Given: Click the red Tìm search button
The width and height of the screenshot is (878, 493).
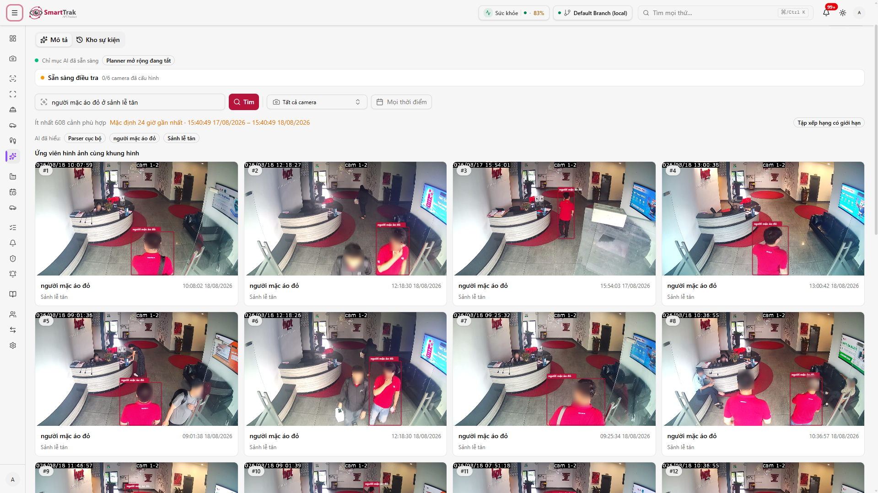Looking at the screenshot, I should pos(244,102).
